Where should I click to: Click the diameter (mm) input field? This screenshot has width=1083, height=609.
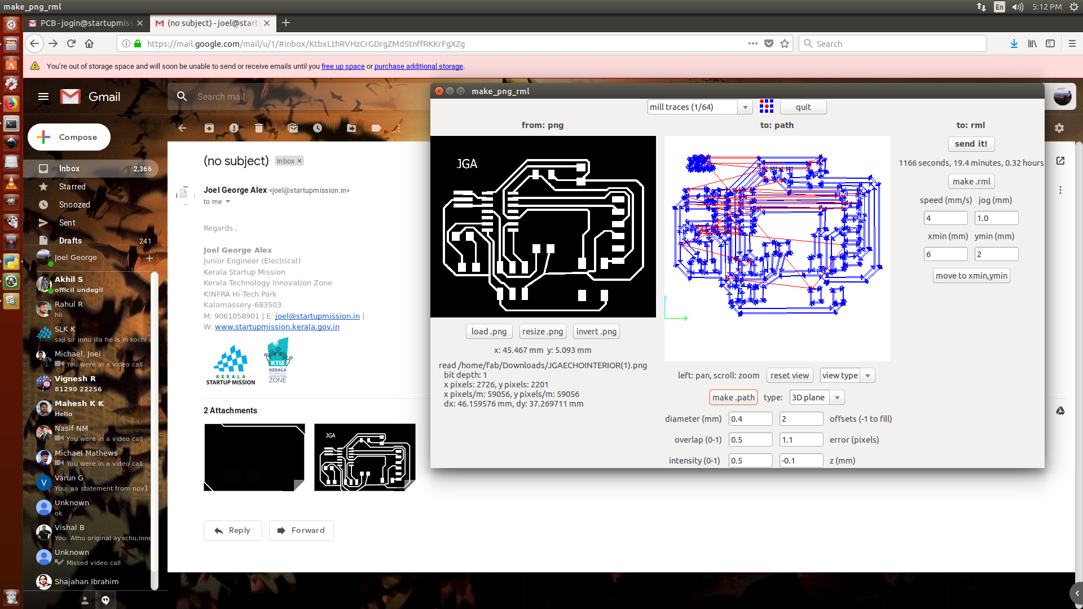coord(750,419)
